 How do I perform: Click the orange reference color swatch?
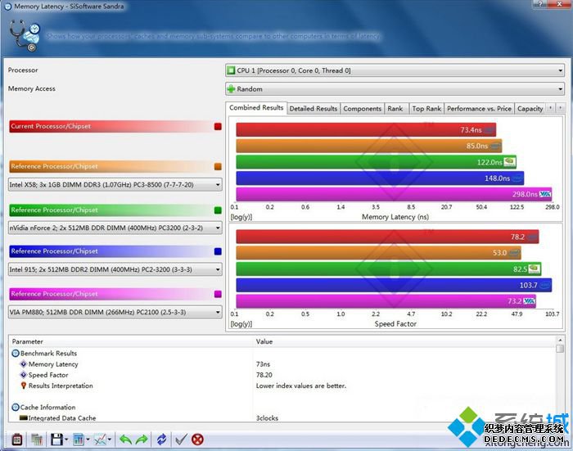tap(218, 167)
